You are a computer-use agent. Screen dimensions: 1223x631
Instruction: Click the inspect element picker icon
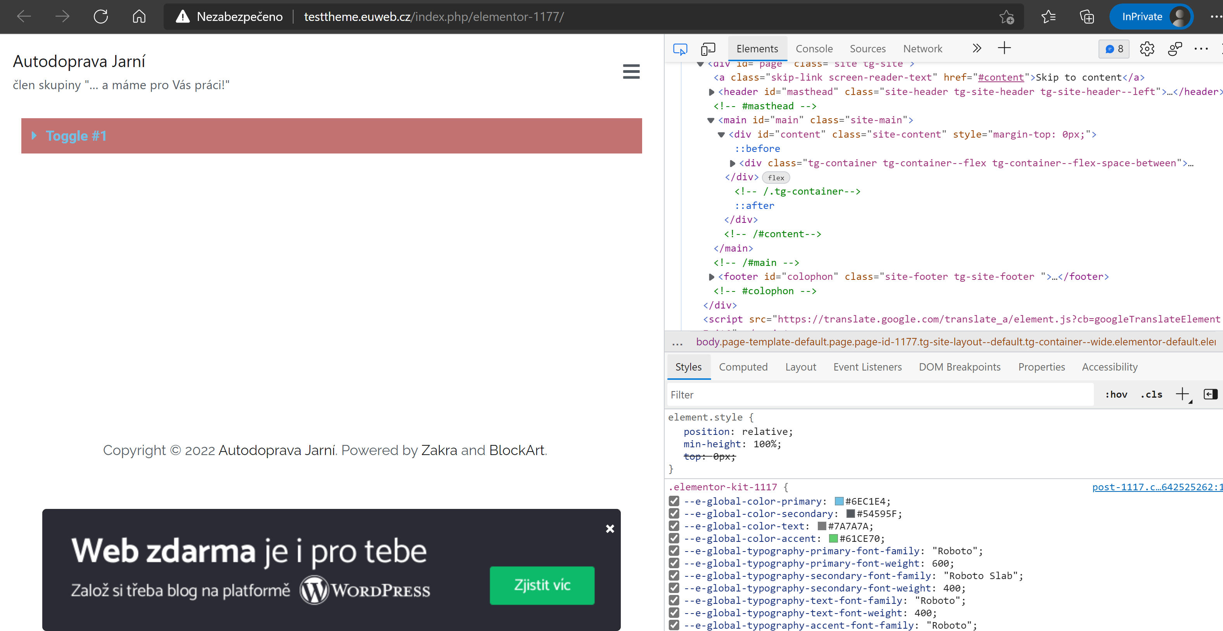coord(680,48)
